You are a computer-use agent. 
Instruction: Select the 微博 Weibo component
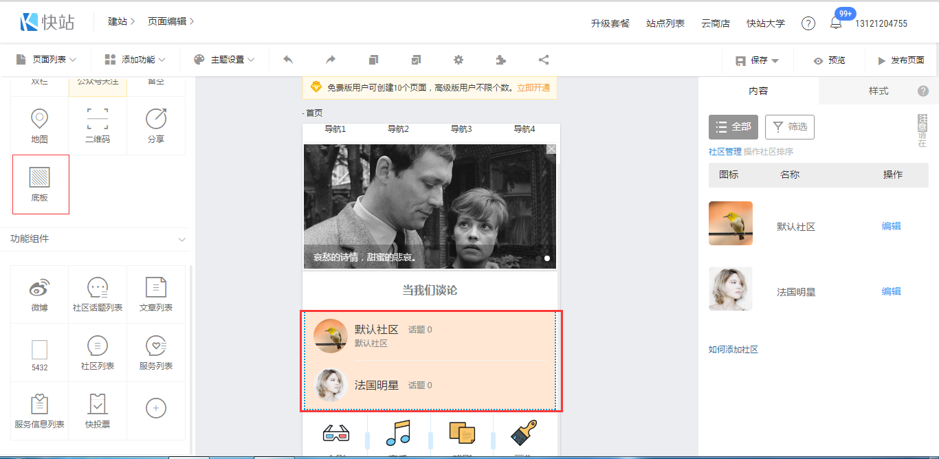pyautogui.click(x=40, y=294)
